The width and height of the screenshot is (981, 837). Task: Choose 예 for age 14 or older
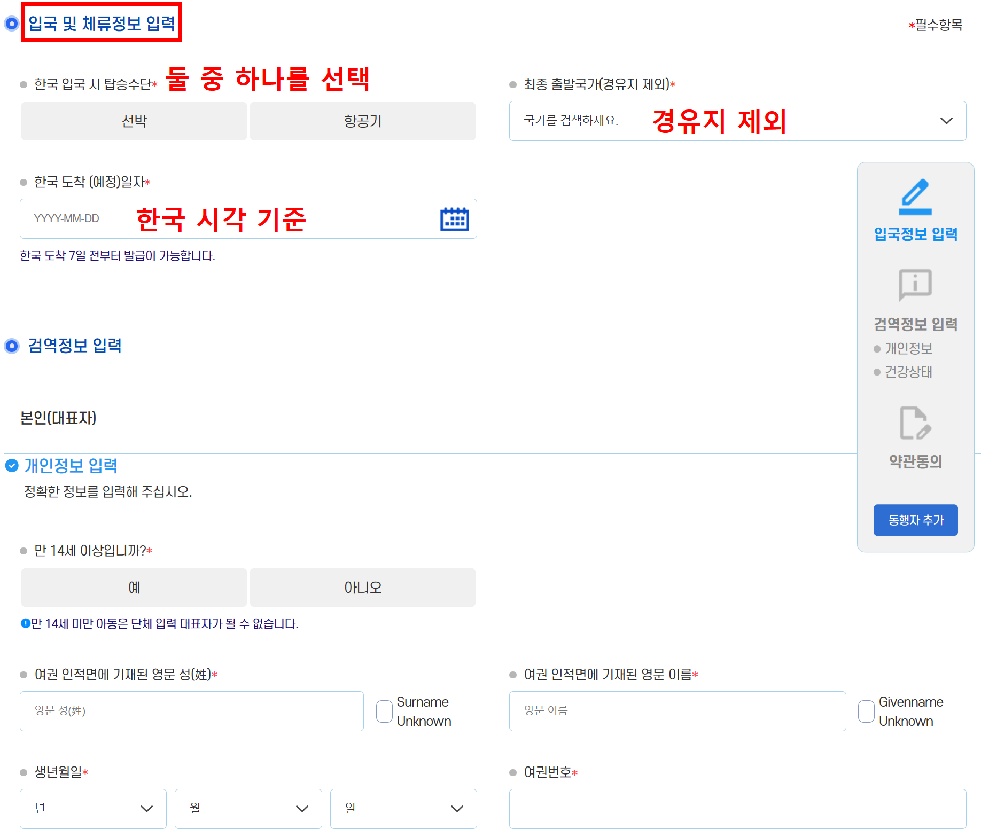click(x=134, y=588)
